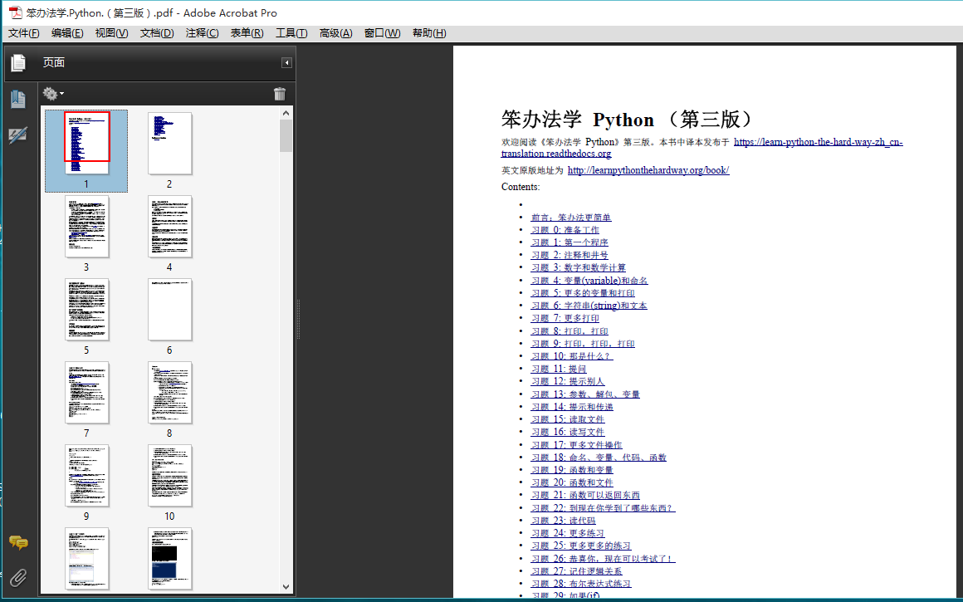Click the 页面 panel title
This screenshot has height=602, width=963.
(x=54, y=62)
